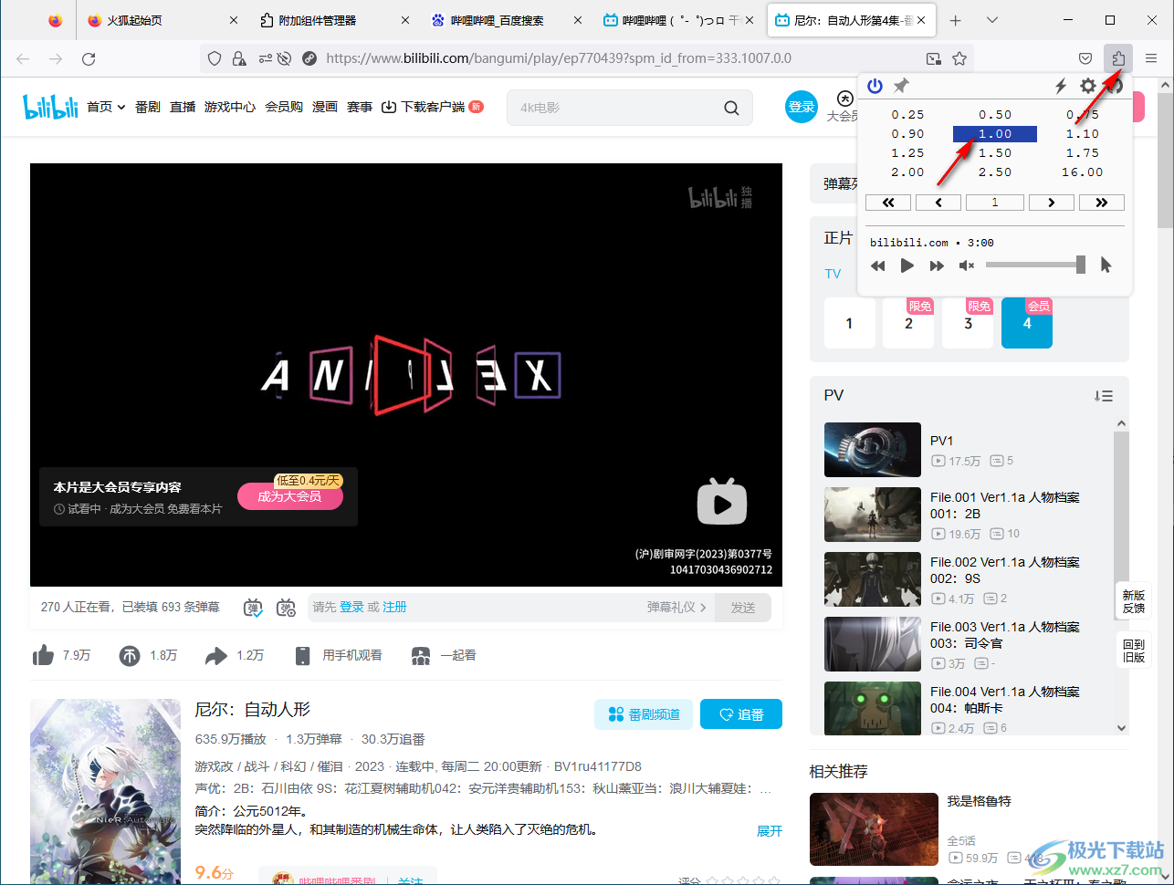
Task: Click the shield tracking protection icon
Action: point(215,58)
